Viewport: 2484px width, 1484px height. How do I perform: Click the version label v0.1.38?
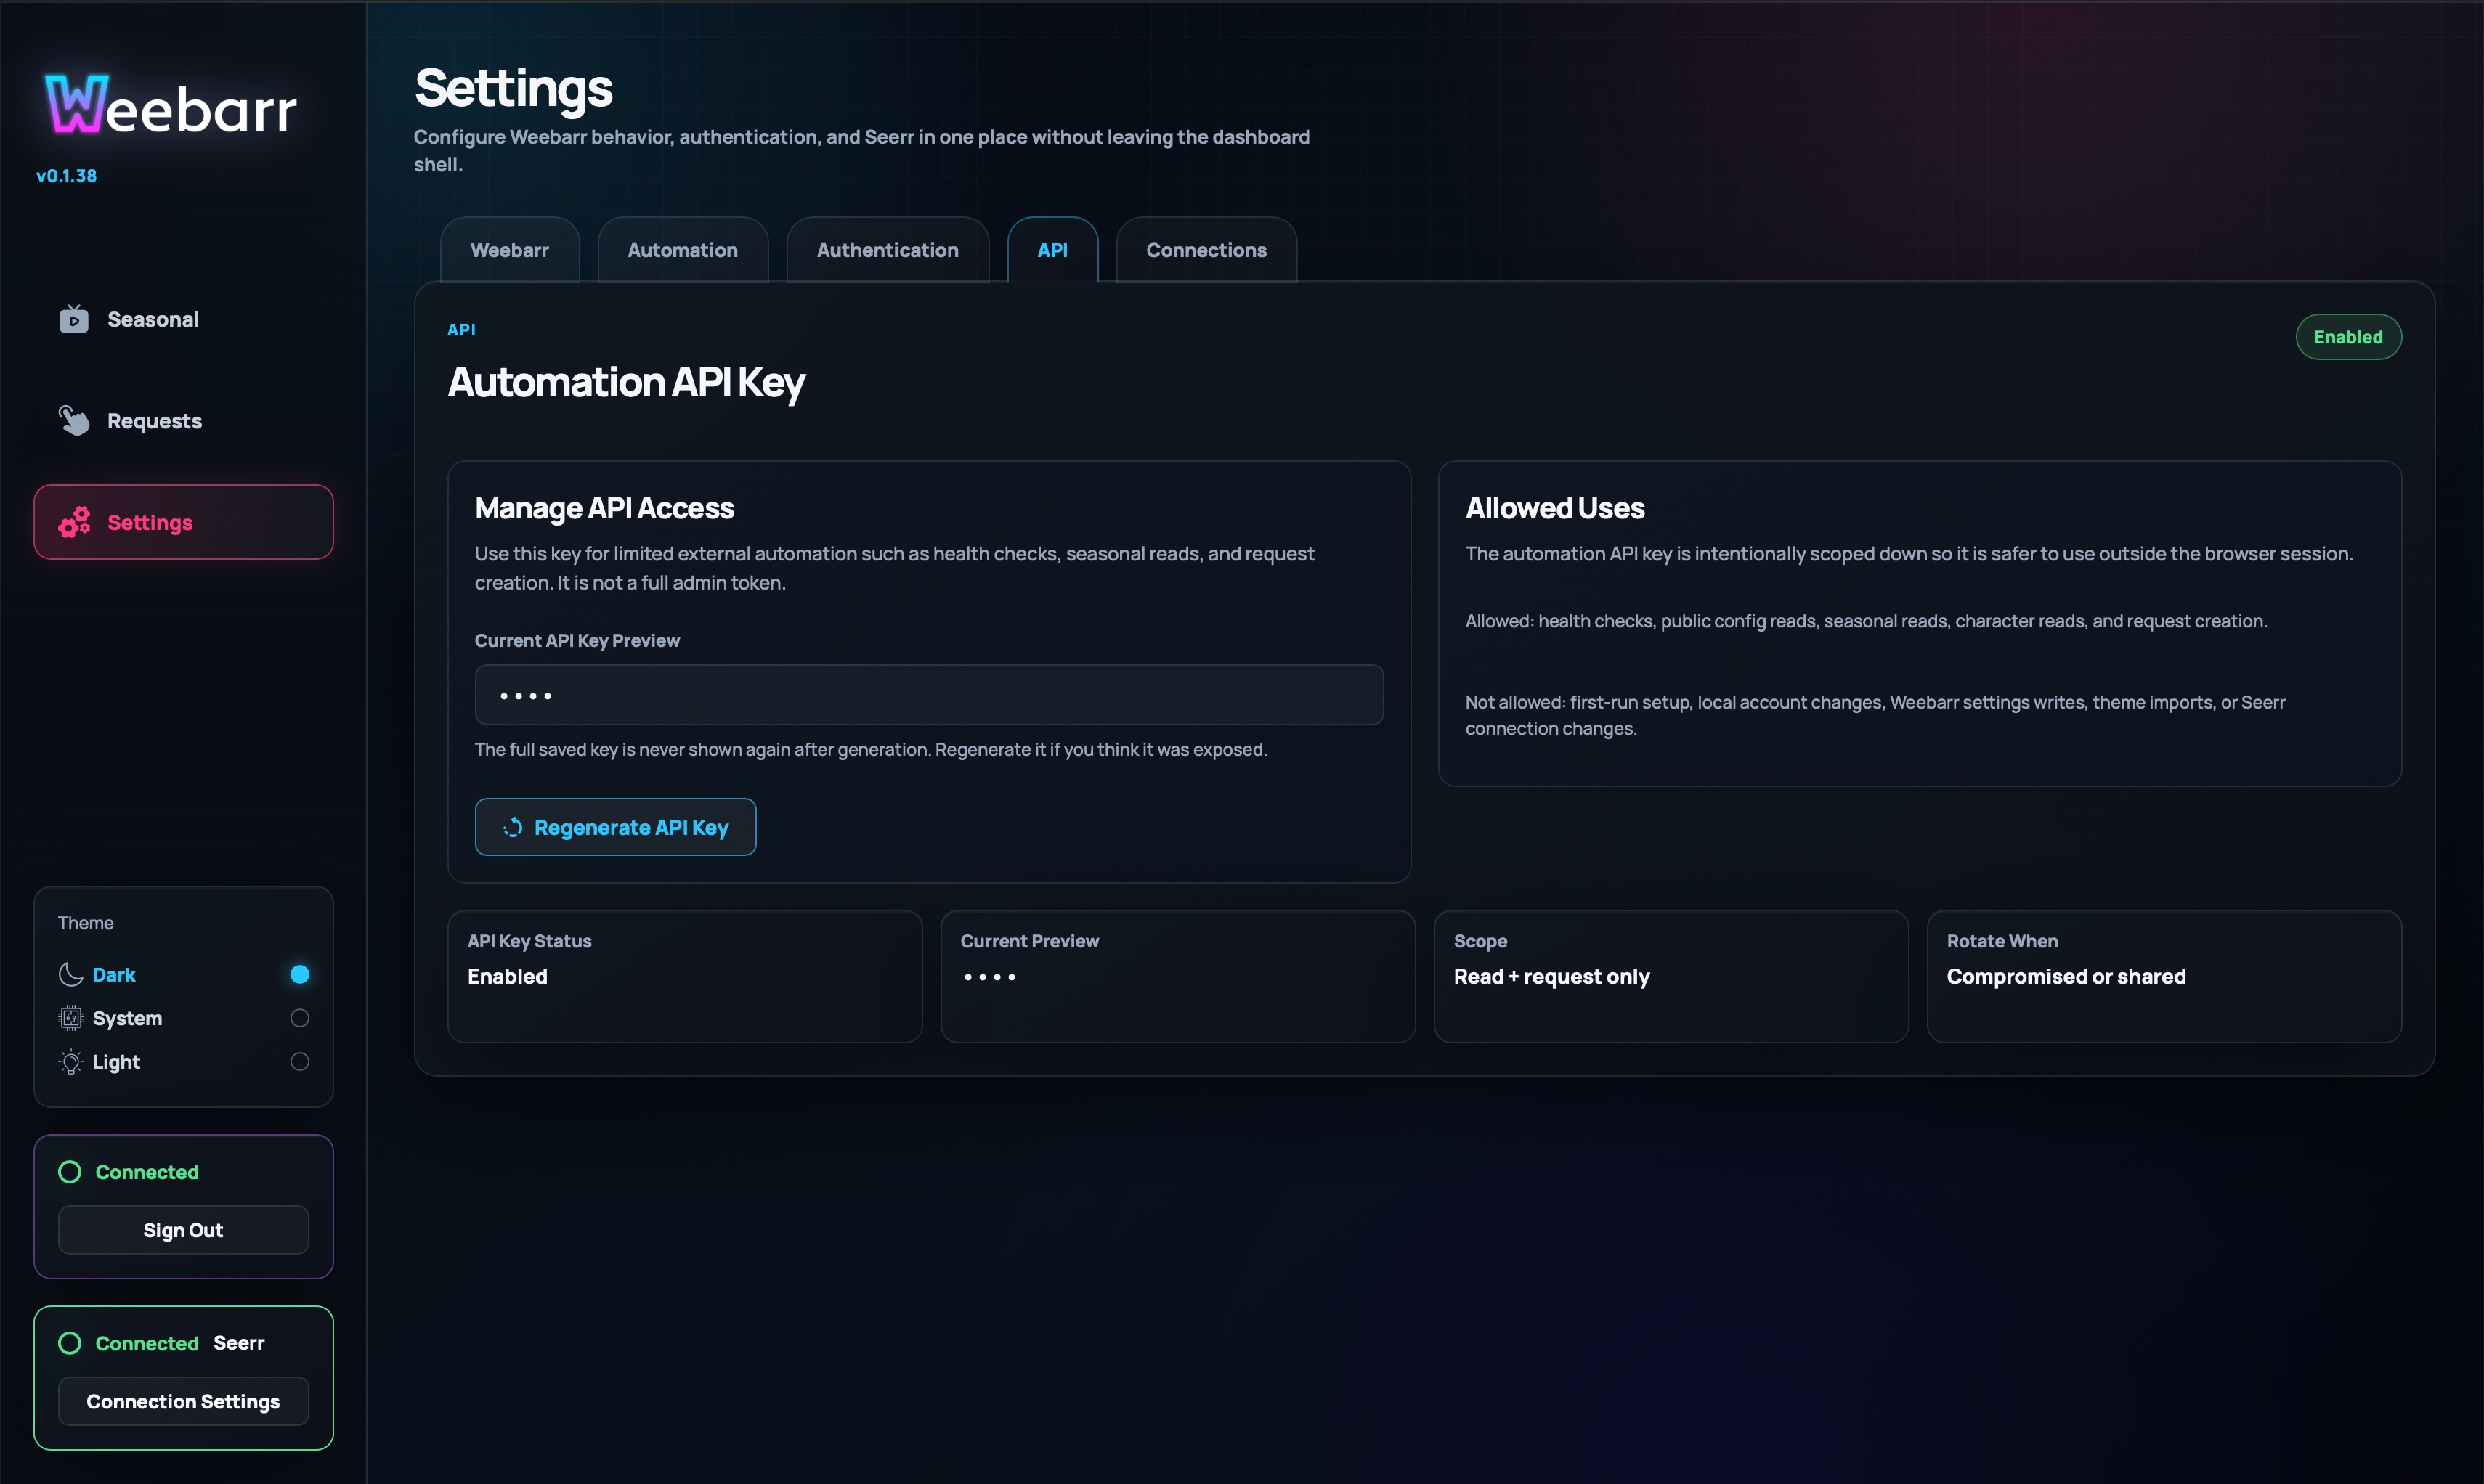click(x=66, y=176)
